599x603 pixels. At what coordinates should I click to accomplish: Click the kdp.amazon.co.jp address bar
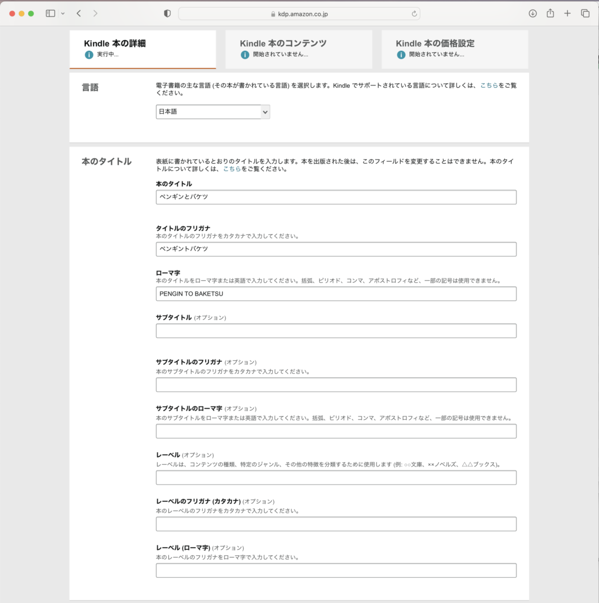(x=299, y=14)
